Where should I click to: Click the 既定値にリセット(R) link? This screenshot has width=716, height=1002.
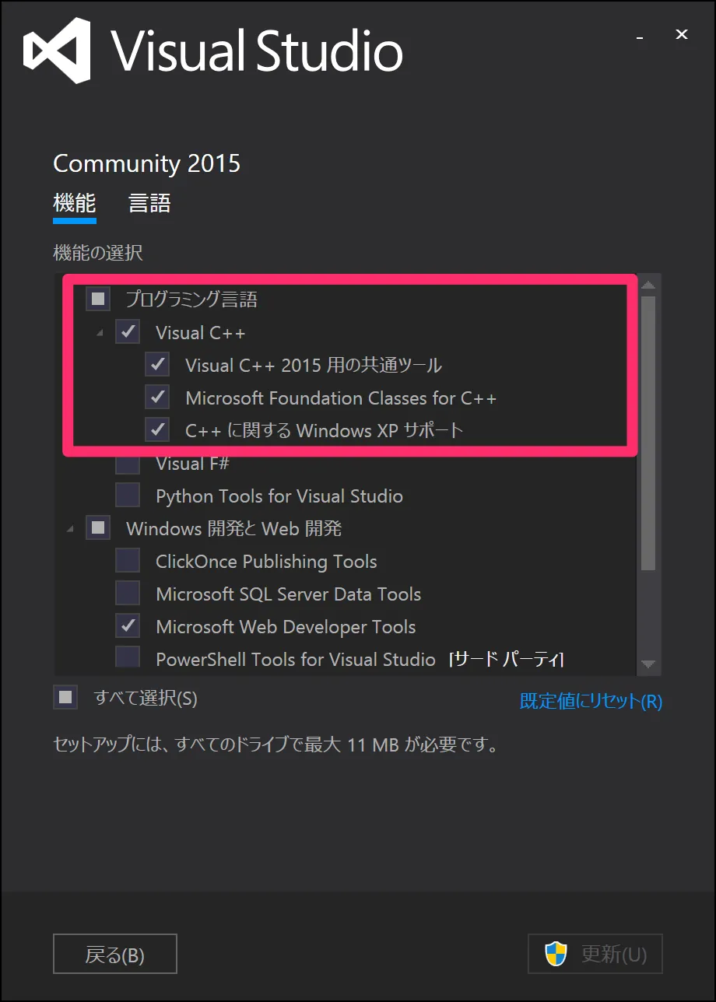[590, 702]
